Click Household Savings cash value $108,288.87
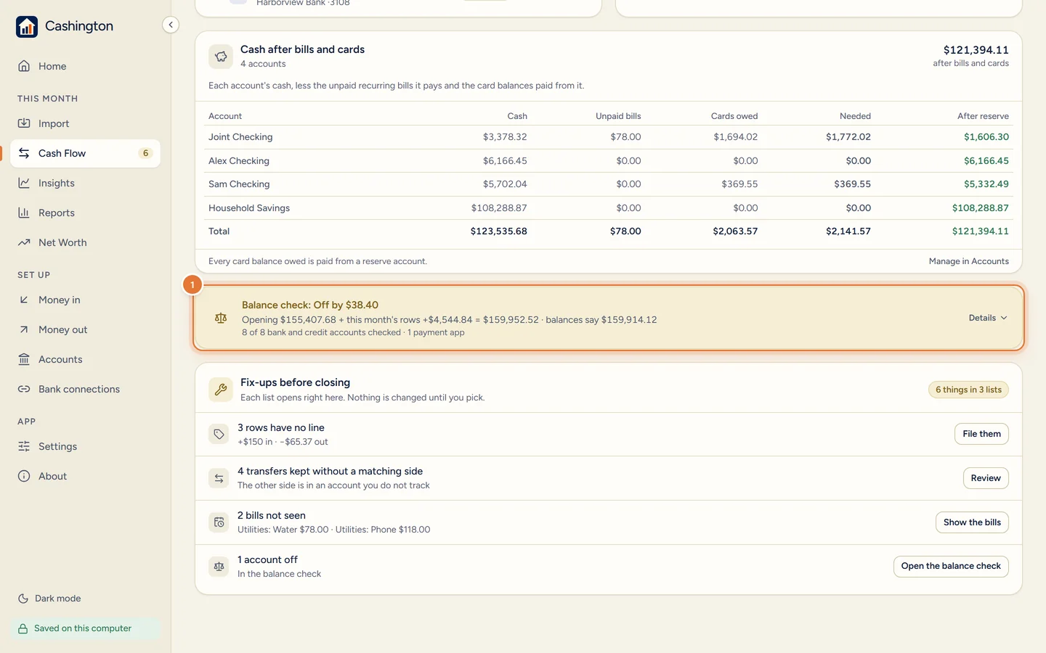 (499, 208)
